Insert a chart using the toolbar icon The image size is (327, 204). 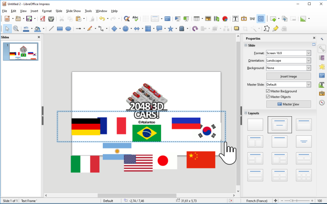click(216, 19)
